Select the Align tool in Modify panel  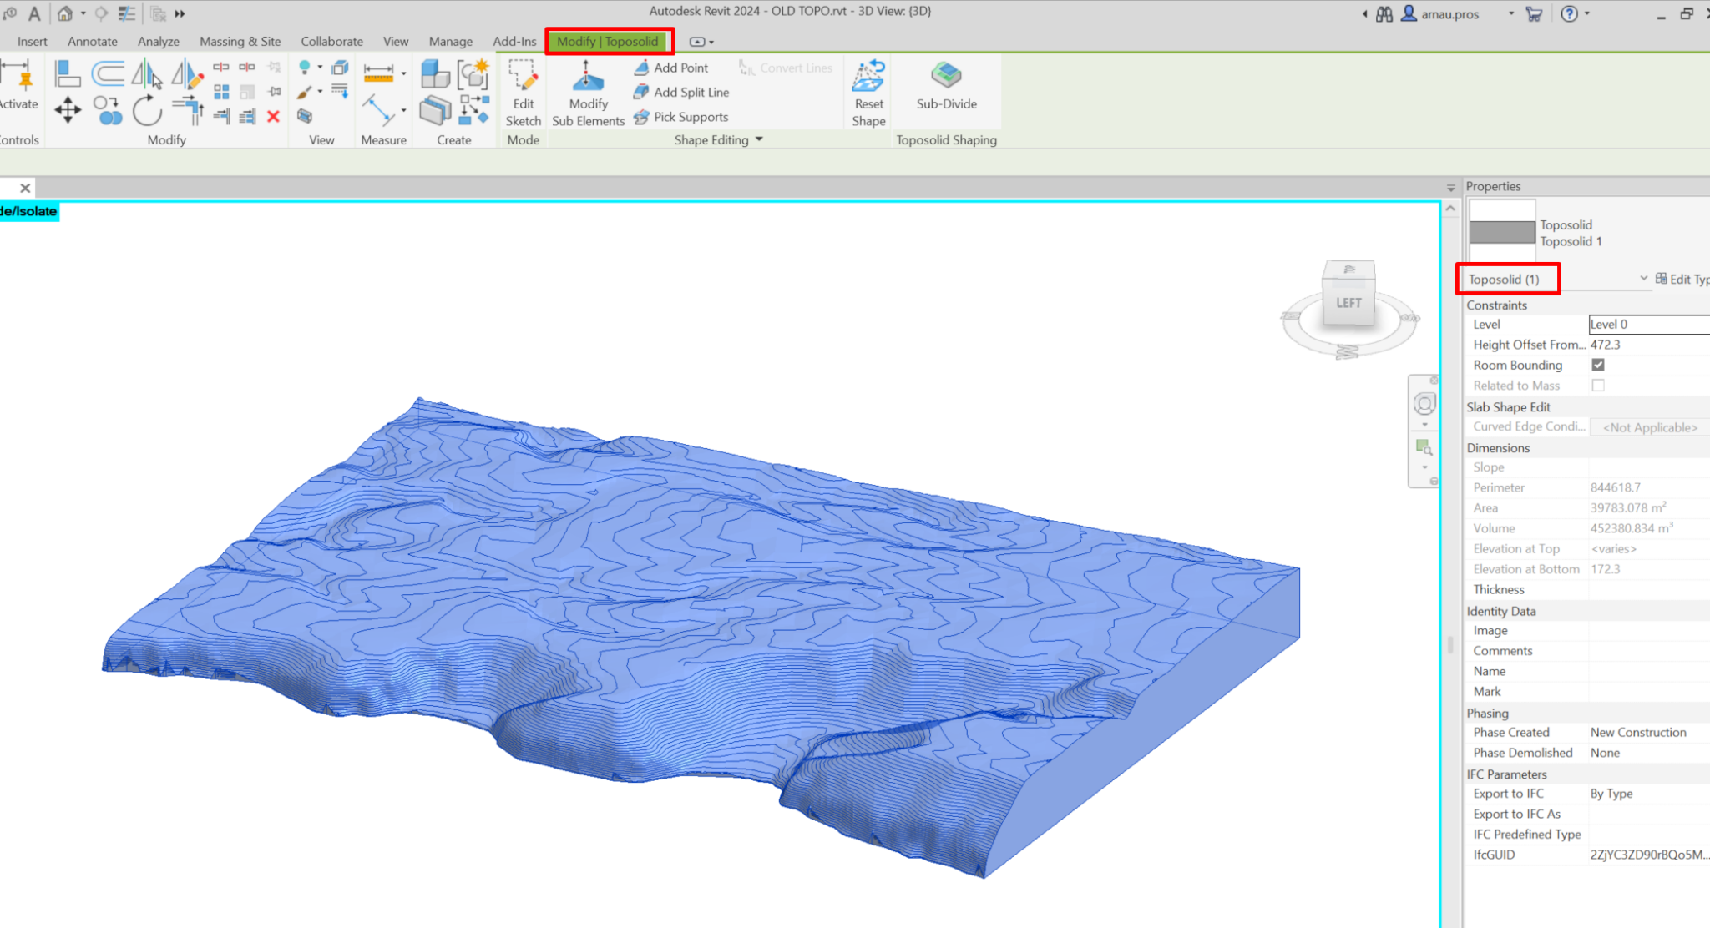coord(68,74)
